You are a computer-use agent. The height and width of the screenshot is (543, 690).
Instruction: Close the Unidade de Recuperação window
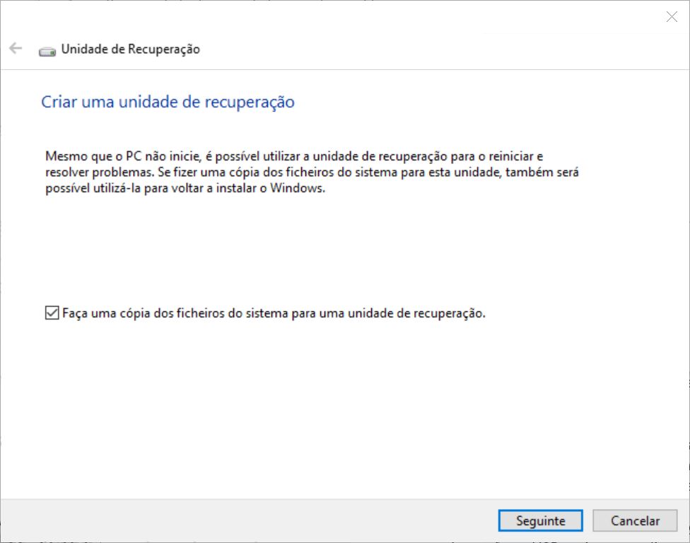[672, 17]
